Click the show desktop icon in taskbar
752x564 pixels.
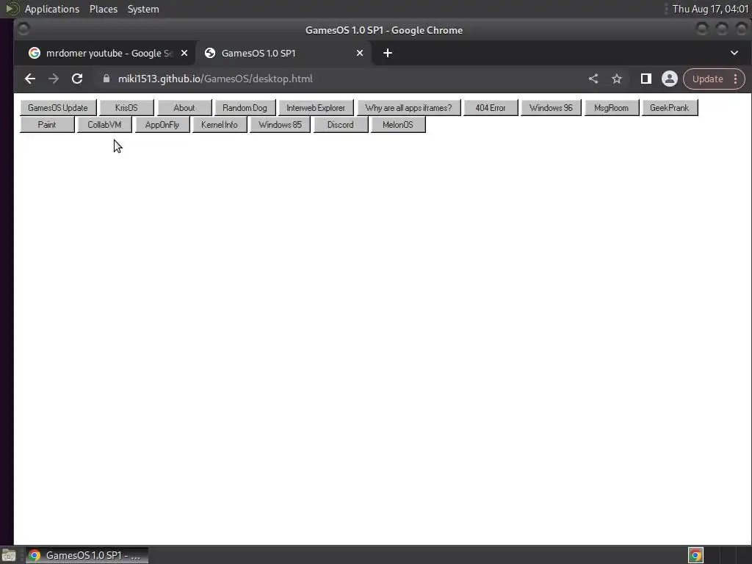click(x=9, y=555)
